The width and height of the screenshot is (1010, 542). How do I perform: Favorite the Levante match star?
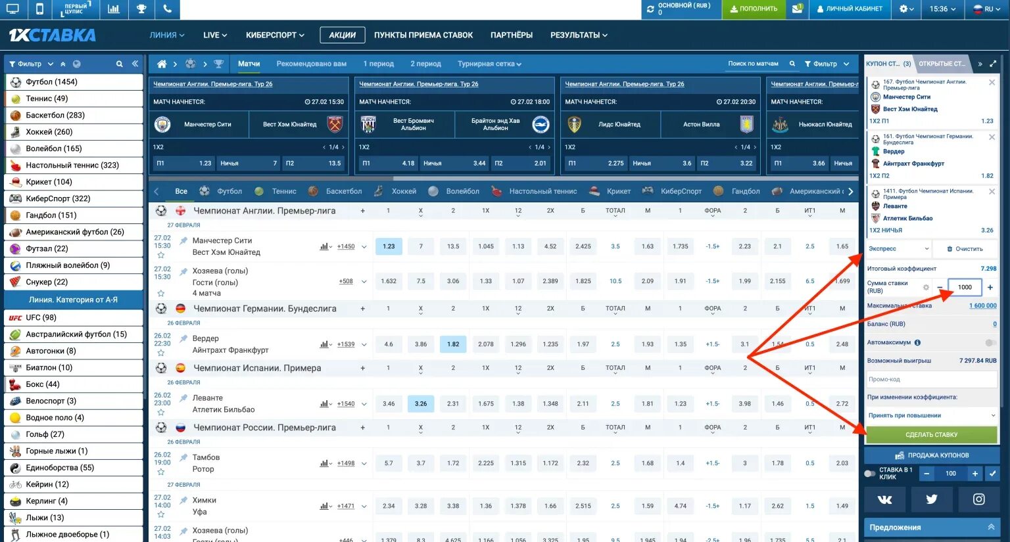tap(161, 413)
